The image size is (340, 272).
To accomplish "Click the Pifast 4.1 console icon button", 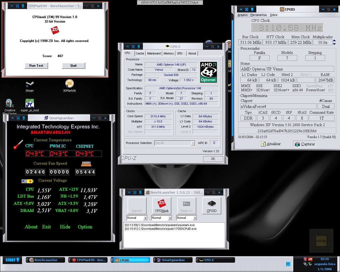I will click(186, 206).
